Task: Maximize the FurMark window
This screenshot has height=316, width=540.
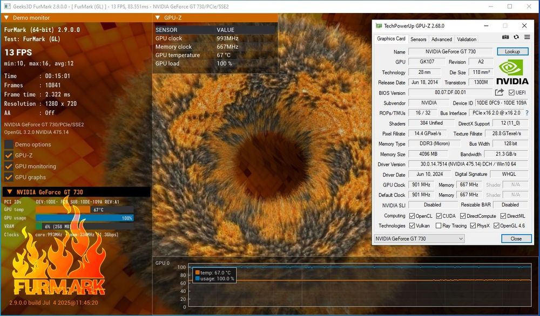Action: coord(510,6)
